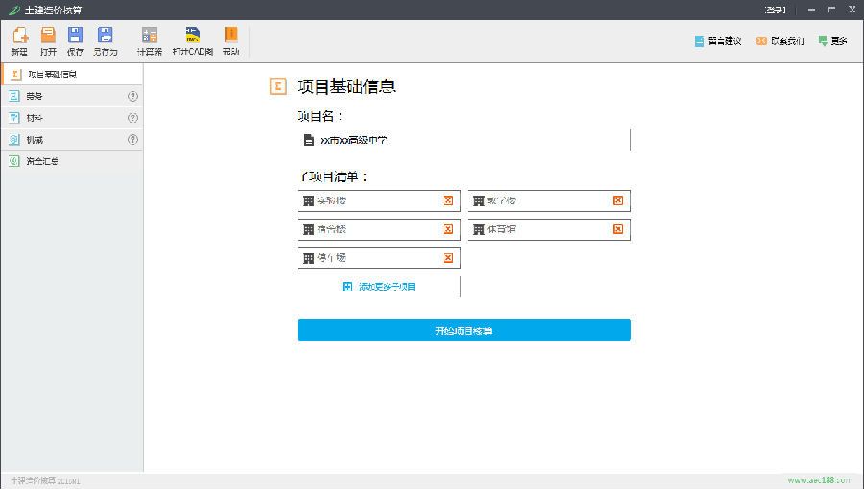Click the 登录 login link
The image size is (864, 489).
[x=775, y=10]
